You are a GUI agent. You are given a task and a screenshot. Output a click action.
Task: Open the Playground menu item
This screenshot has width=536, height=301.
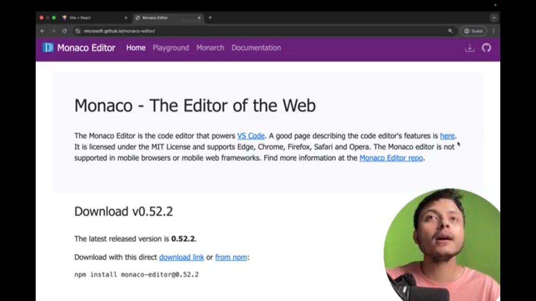click(171, 48)
